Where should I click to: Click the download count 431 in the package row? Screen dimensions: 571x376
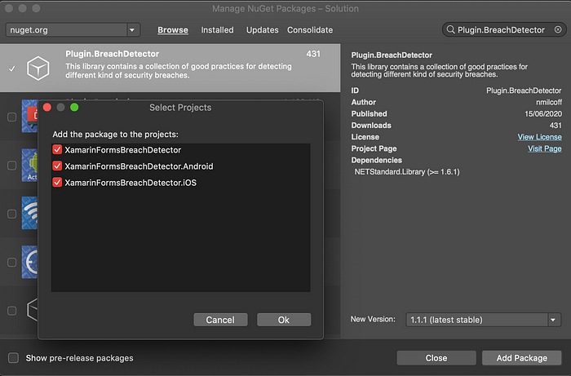tap(313, 54)
